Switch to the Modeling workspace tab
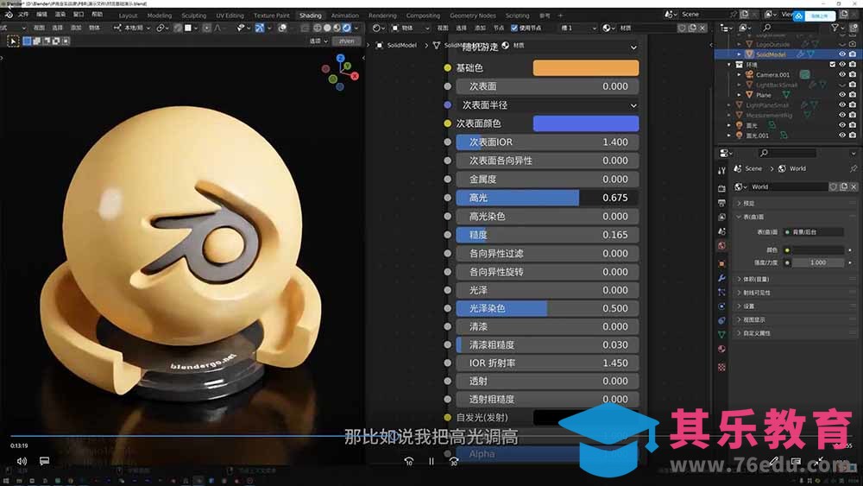 (x=160, y=16)
